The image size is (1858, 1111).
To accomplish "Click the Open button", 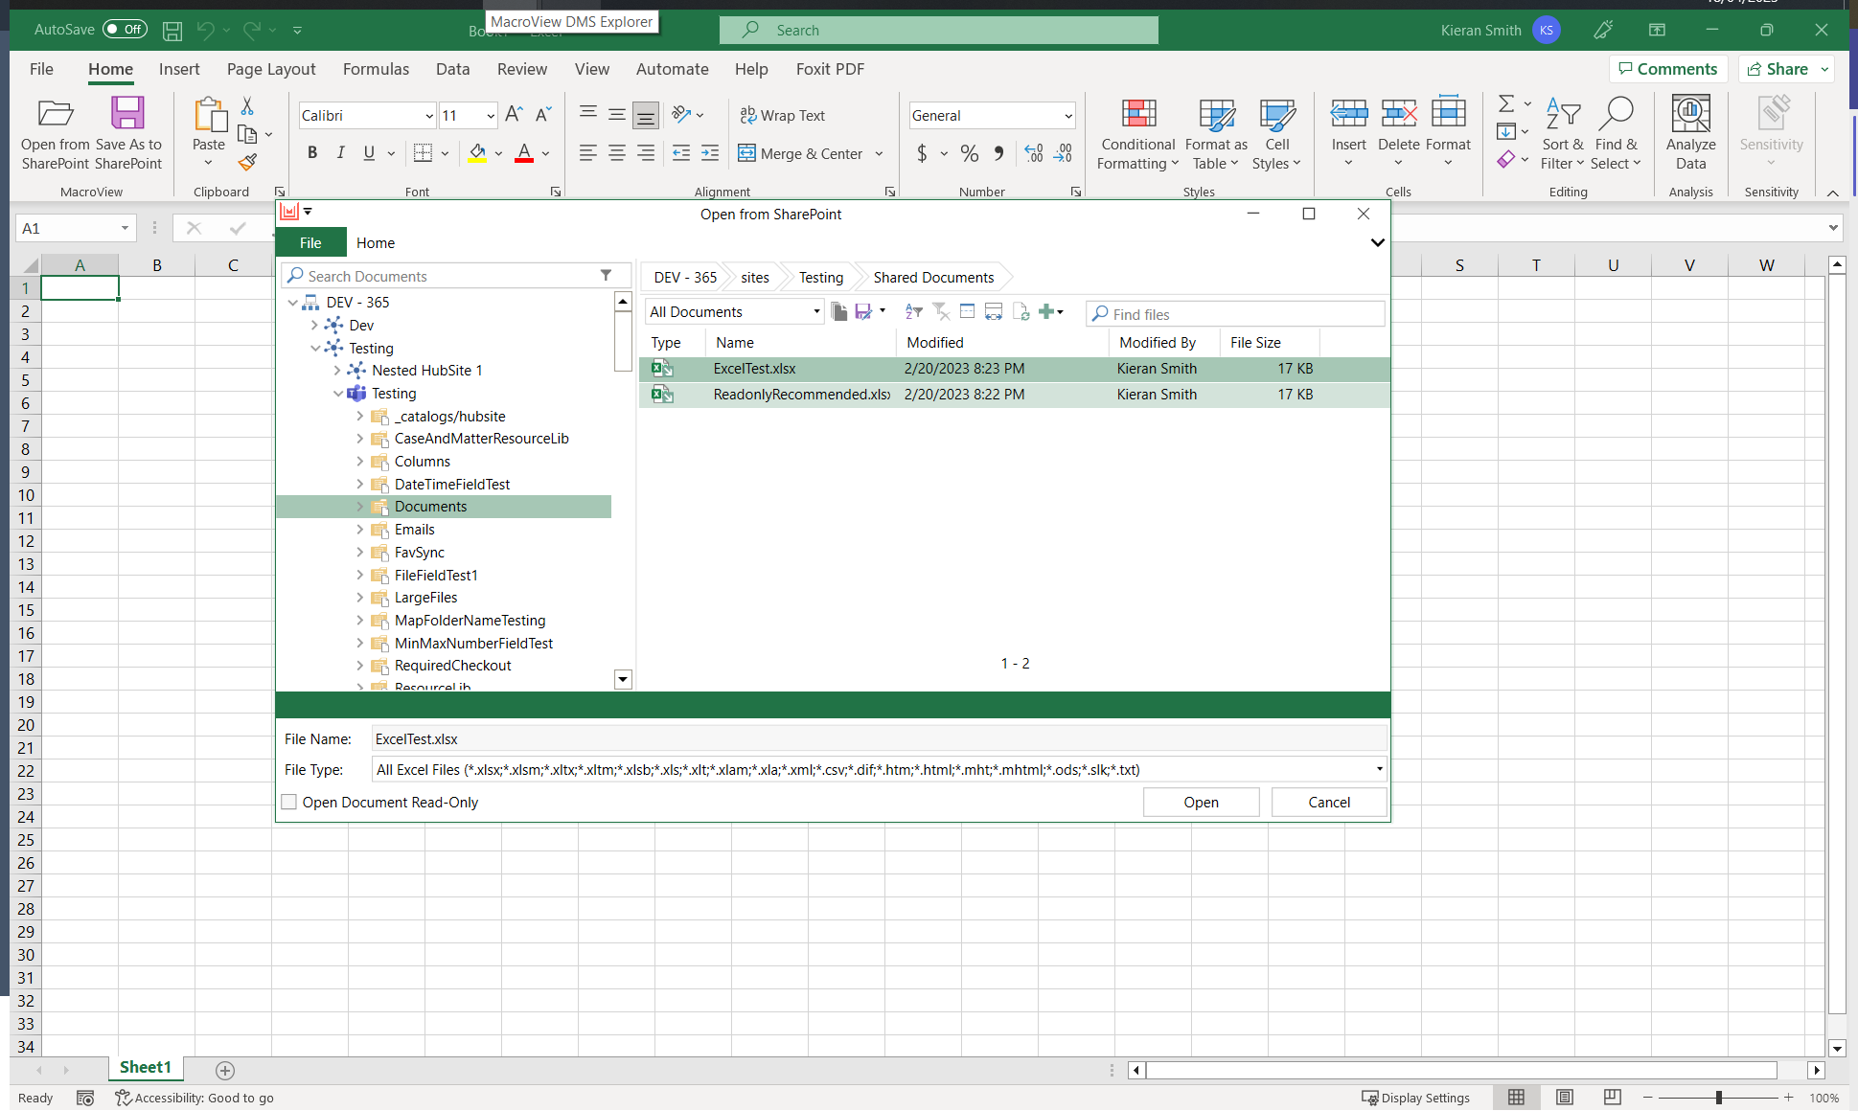I will pos(1201,803).
